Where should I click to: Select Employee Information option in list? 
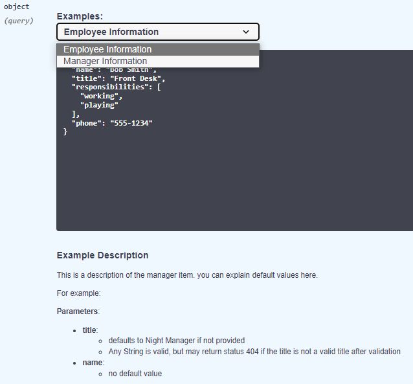coord(158,50)
